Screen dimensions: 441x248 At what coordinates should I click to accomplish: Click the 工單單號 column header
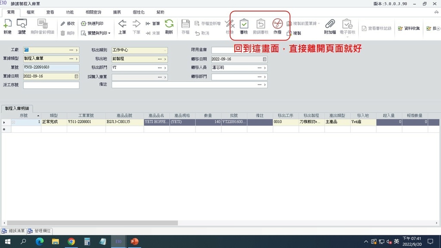pos(86,115)
